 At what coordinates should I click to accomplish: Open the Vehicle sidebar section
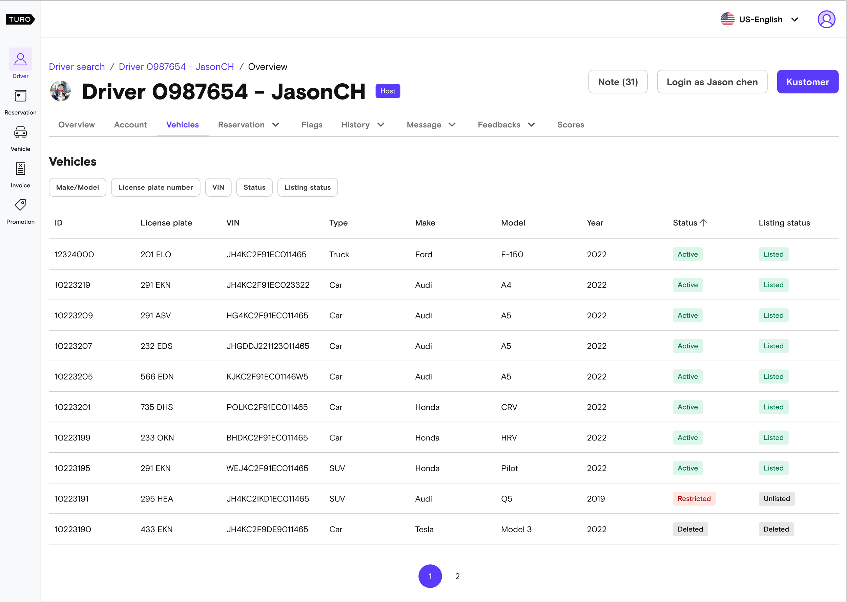[20, 133]
